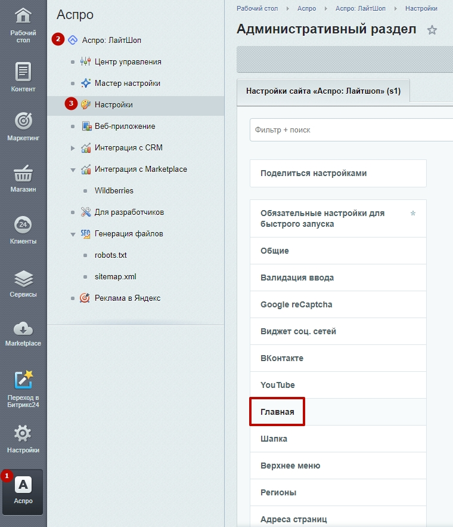Click the Переход в Битрикс24 icon
The height and width of the screenshot is (527, 453).
tap(23, 380)
